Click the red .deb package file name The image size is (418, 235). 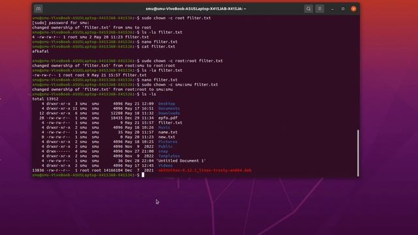[204, 170]
